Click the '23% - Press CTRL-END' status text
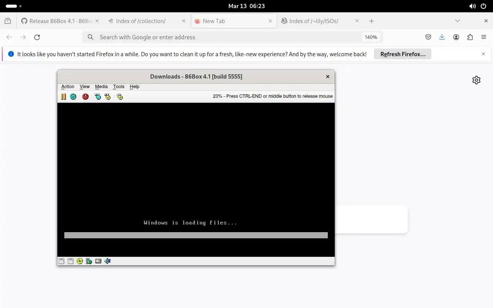Viewport: 493px width, 308px height. [273, 96]
